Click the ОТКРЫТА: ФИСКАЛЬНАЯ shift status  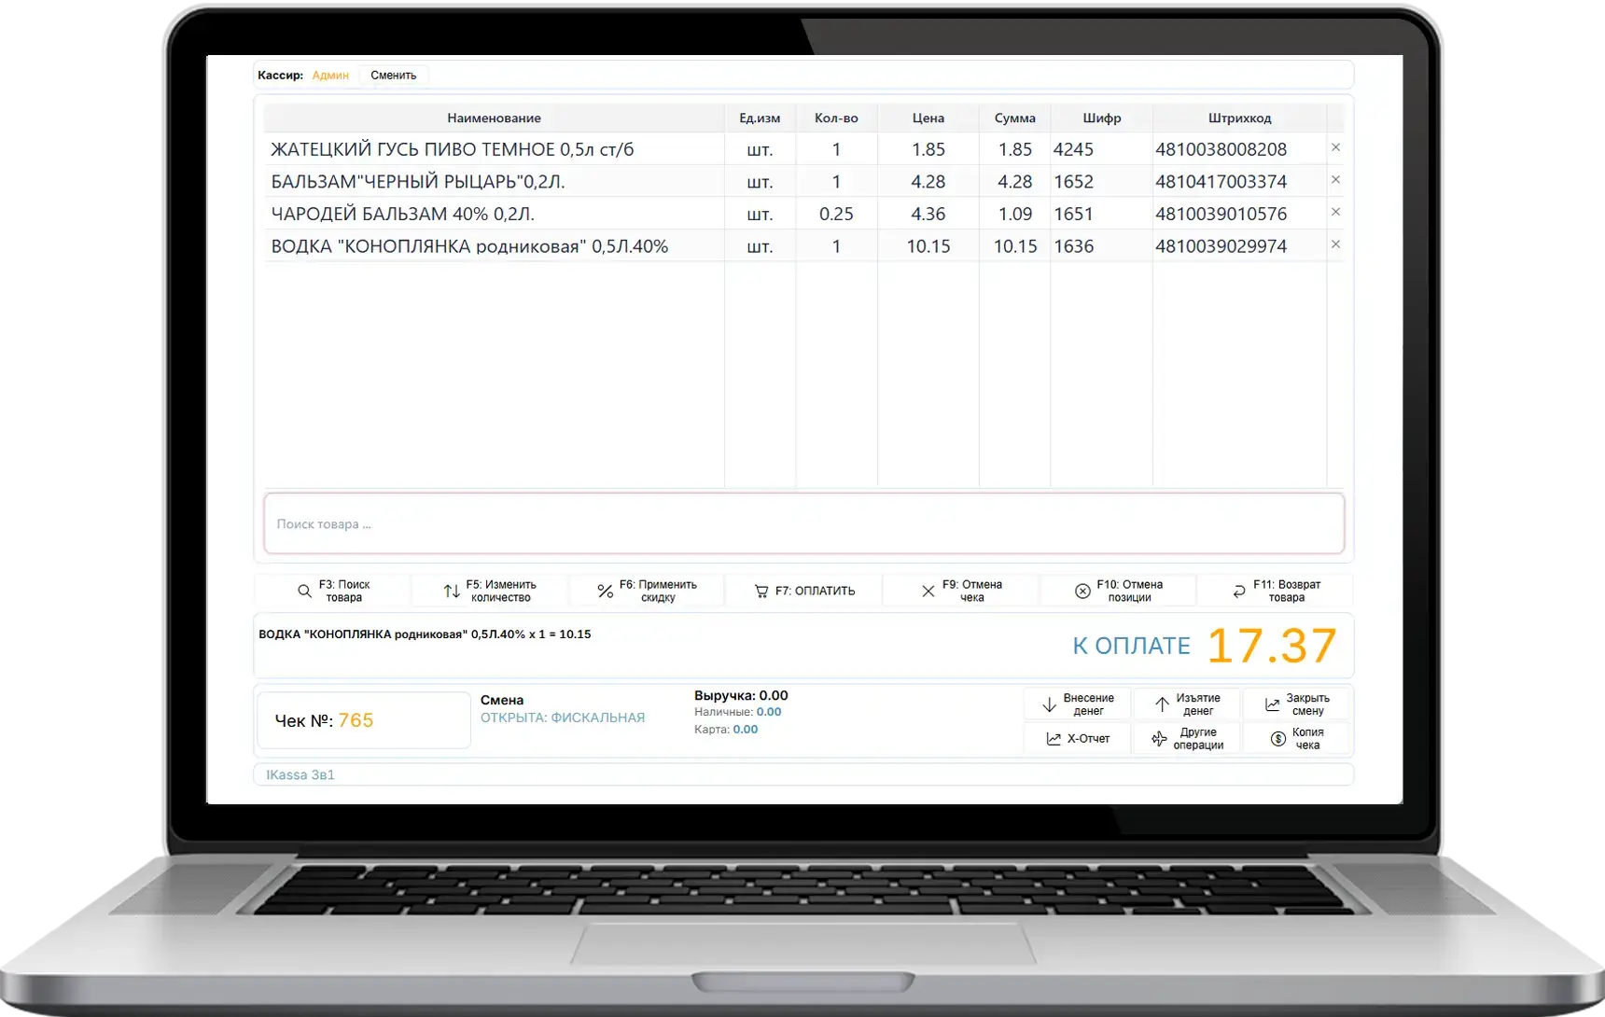563,717
